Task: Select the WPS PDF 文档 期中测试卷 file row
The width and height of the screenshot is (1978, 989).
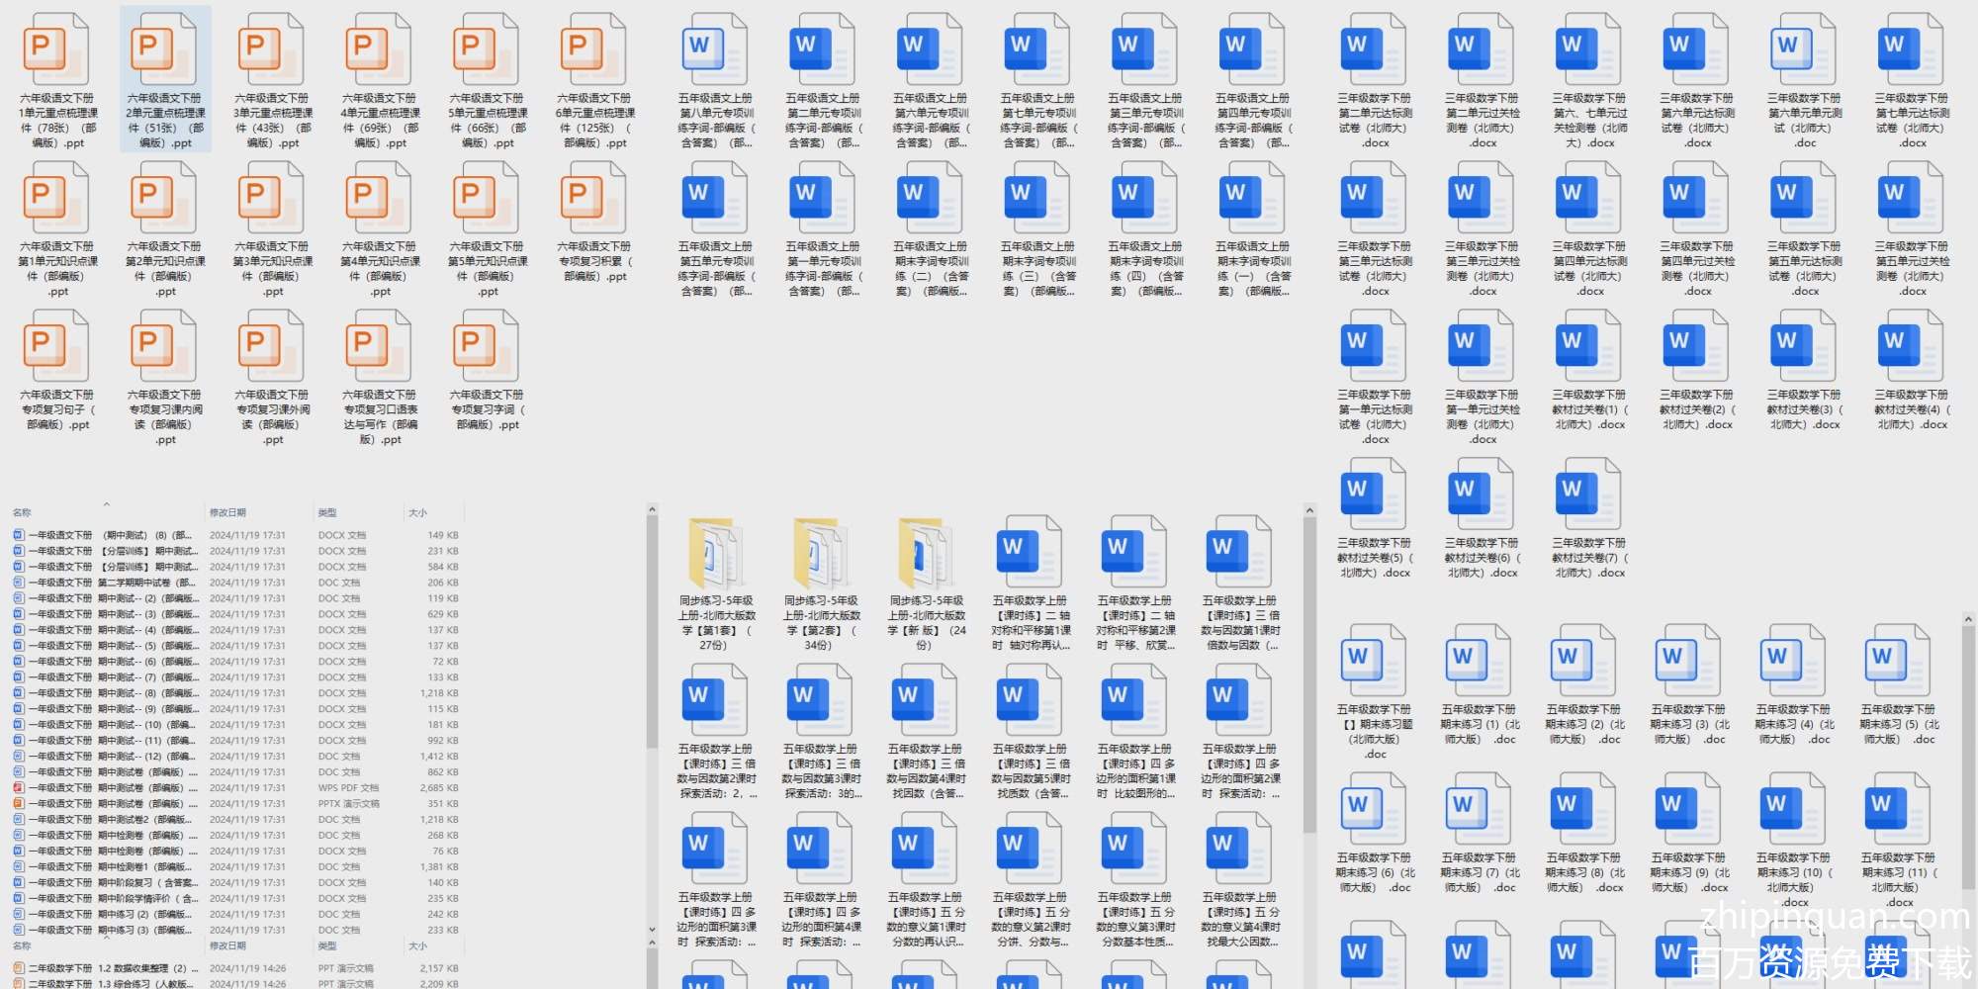Action: click(148, 787)
